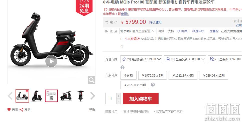The width and height of the screenshot is (242, 123).
Task: Show next thumbnails with right arrow
Action: click(93, 96)
